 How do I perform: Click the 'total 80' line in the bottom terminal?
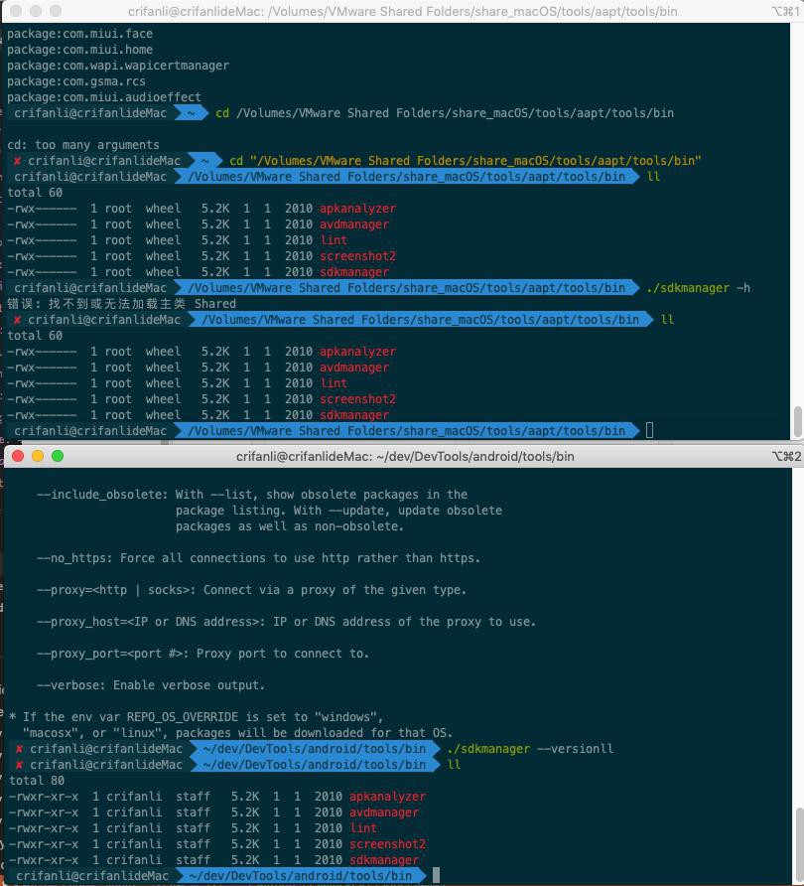[x=37, y=781]
